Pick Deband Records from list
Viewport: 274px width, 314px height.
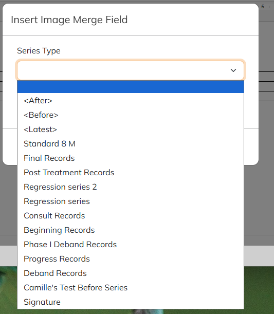coord(131,273)
